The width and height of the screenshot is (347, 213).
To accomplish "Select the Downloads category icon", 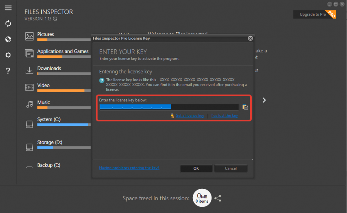I will pos(29,70).
